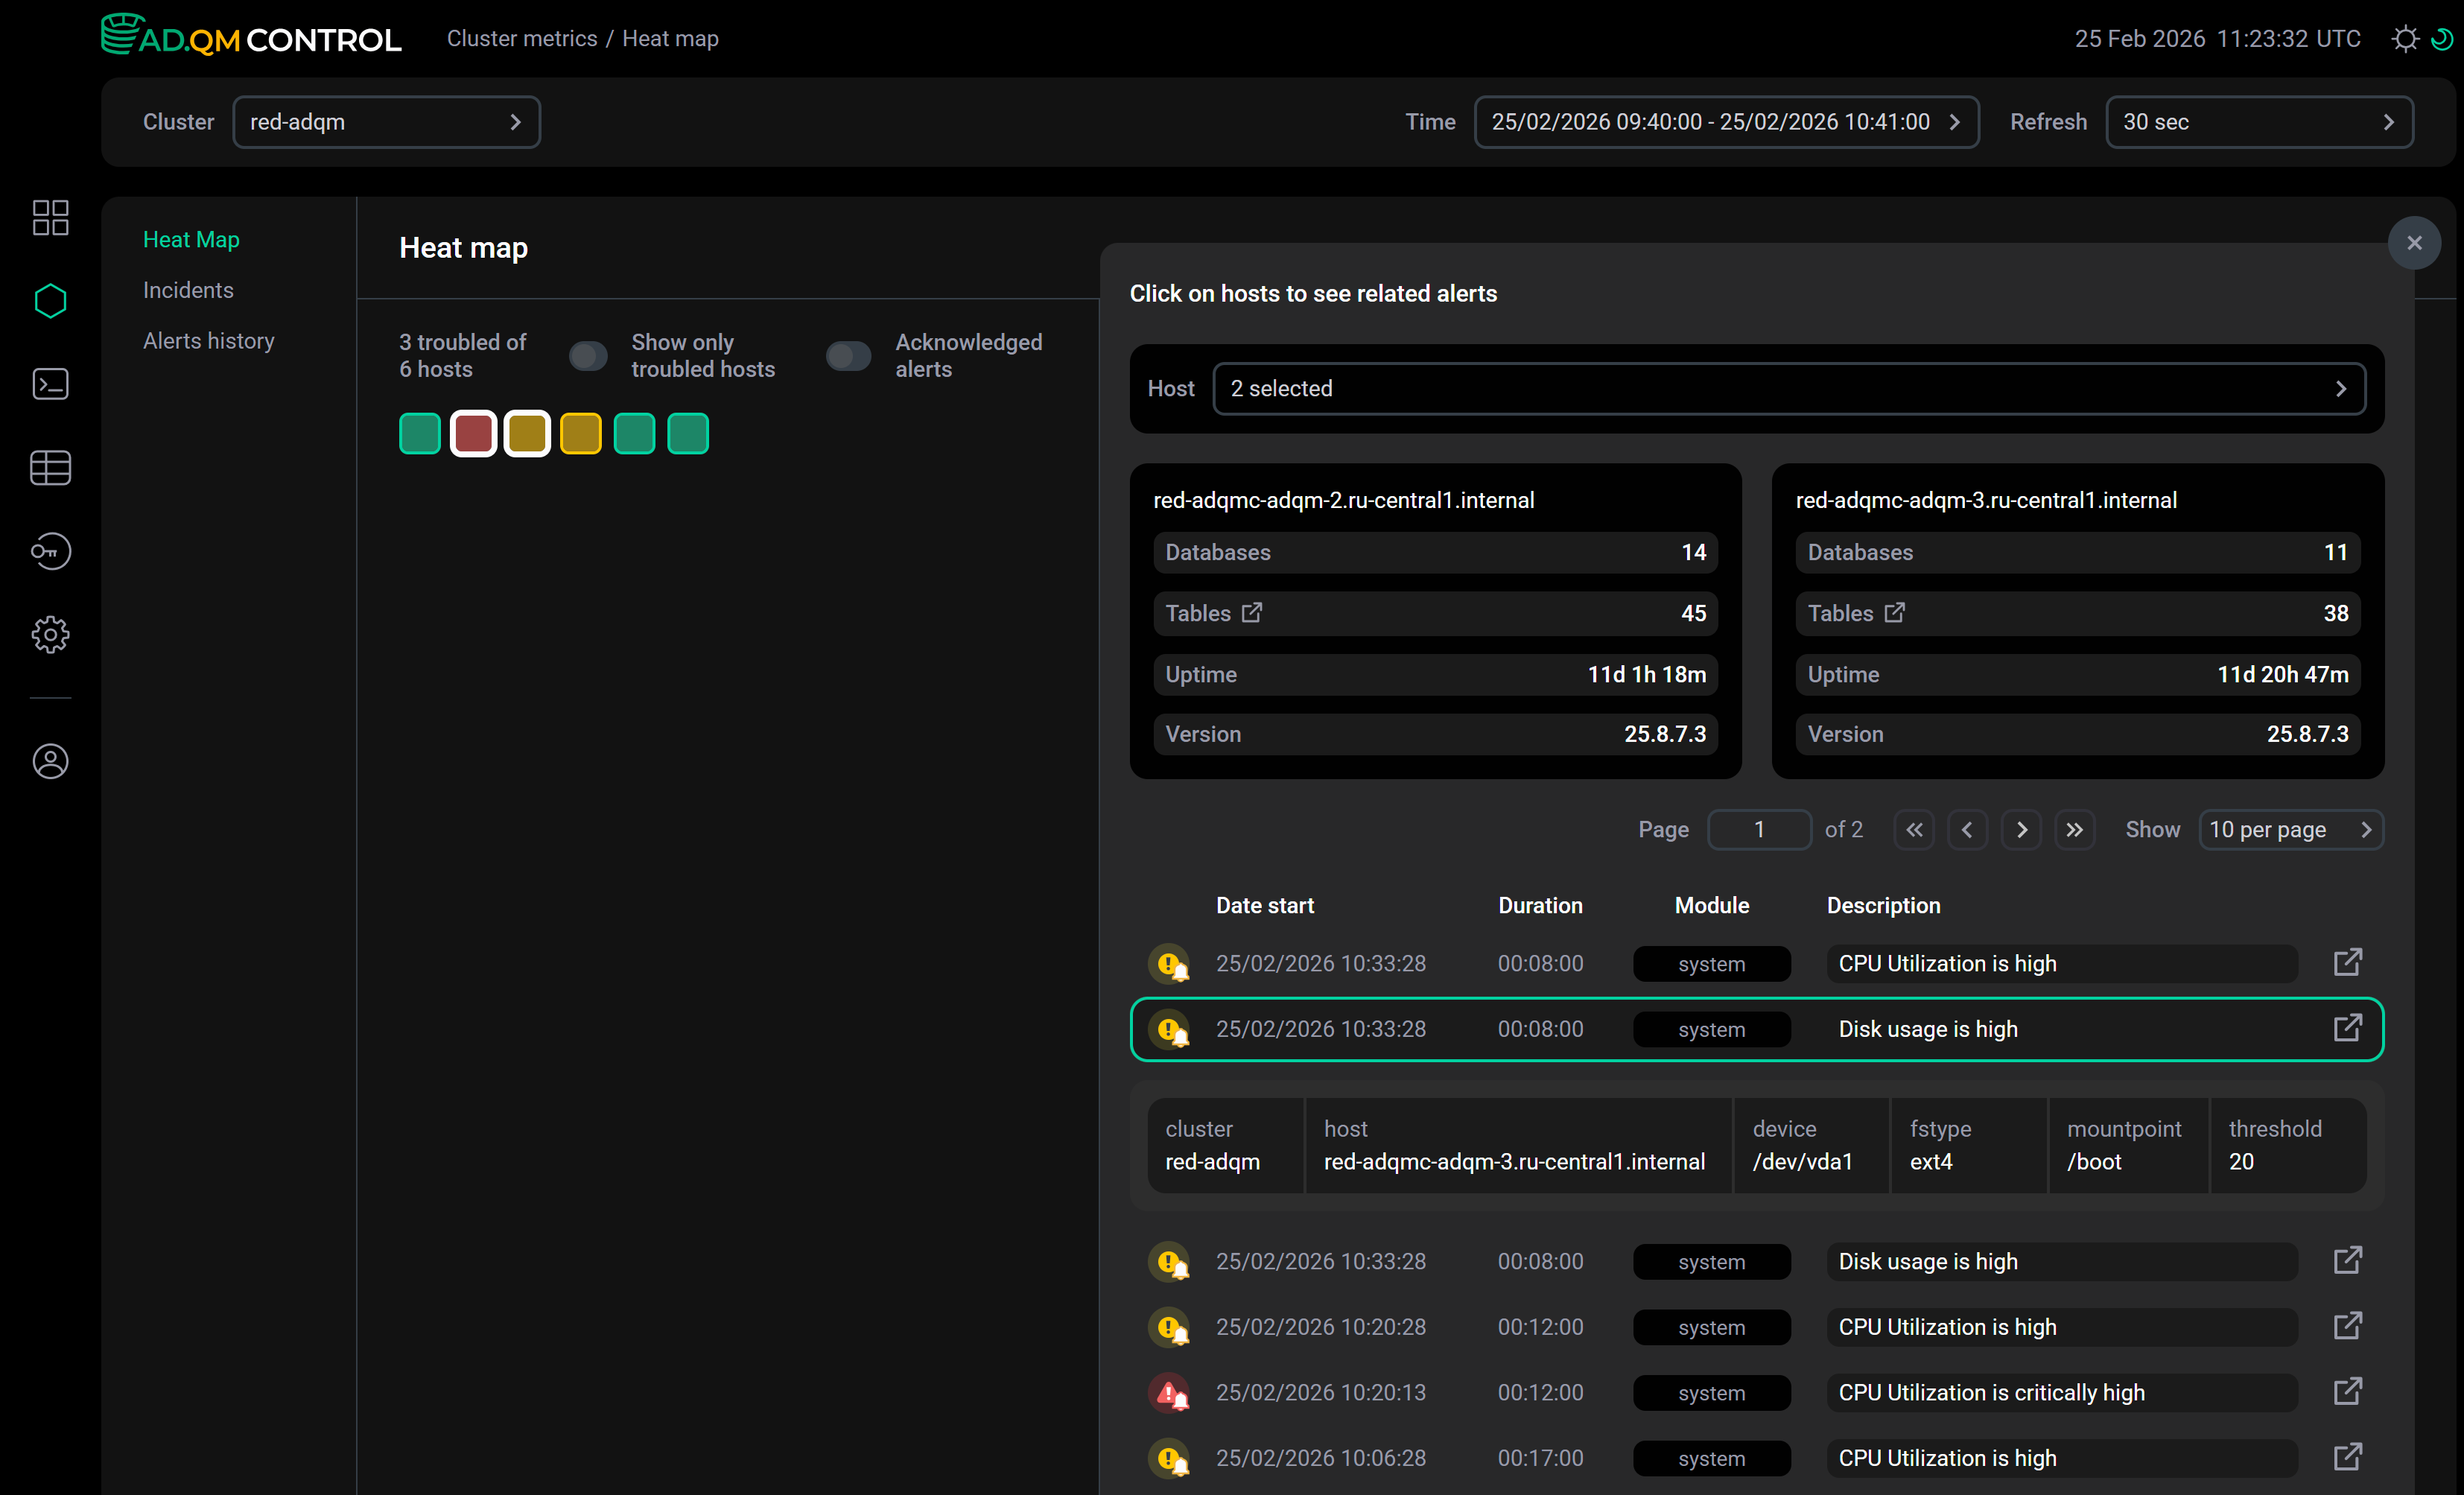This screenshot has width=2464, height=1495.
Task: Select the last green host tile
Action: coord(688,433)
